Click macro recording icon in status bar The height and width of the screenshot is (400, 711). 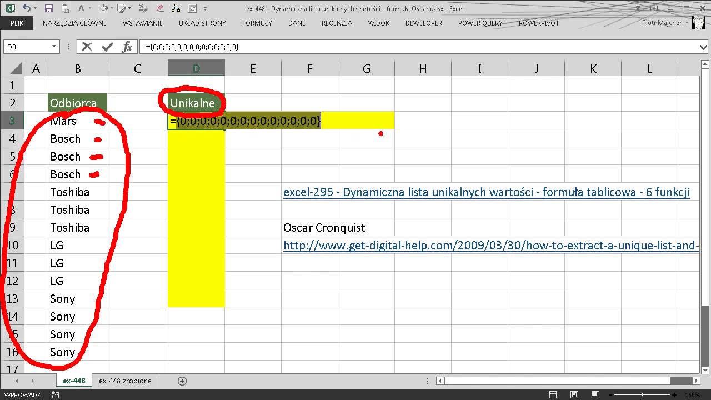[55, 394]
